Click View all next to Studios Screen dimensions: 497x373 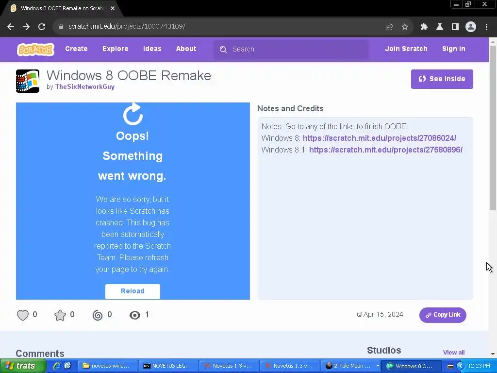[454, 353]
